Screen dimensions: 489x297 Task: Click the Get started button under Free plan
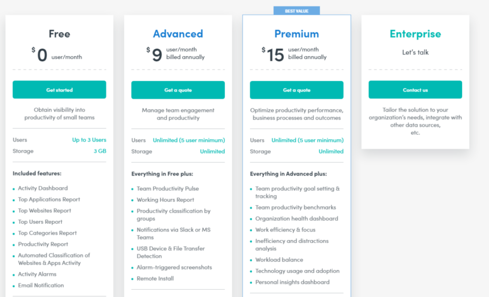tap(59, 90)
